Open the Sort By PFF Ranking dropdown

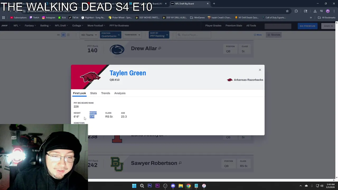[159, 35]
